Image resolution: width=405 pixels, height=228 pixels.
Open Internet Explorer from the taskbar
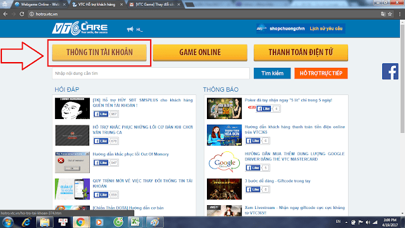pyautogui.click(x=27, y=222)
